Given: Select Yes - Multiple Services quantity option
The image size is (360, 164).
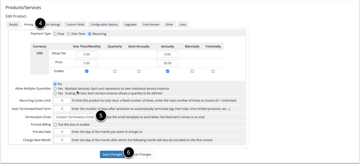Looking at the screenshot, I should (55, 89).
